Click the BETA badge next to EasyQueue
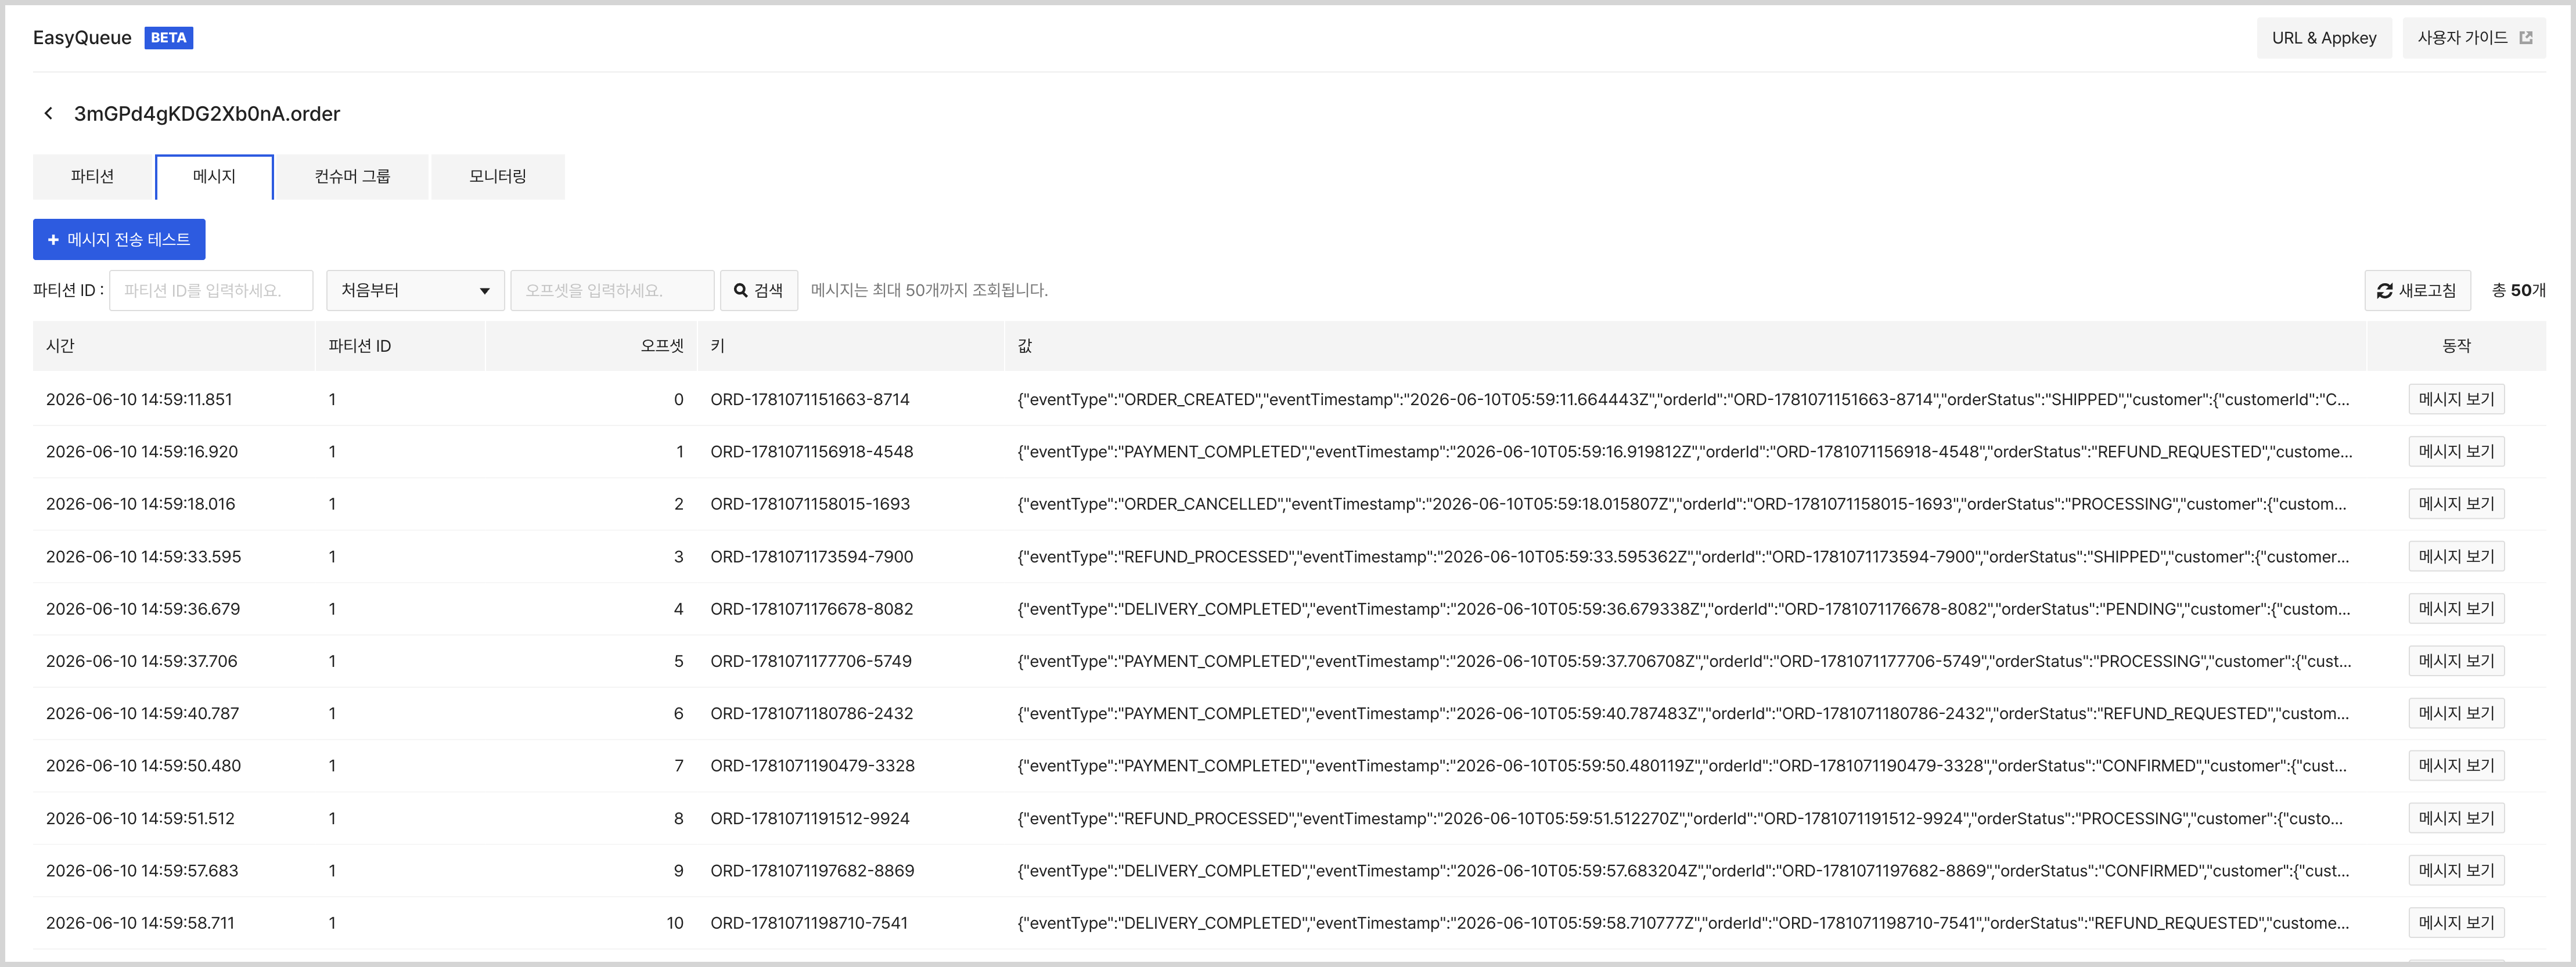This screenshot has width=2576, height=967. click(169, 38)
